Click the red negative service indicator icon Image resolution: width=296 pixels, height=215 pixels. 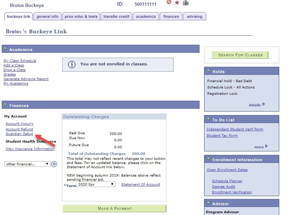(x=169, y=2)
